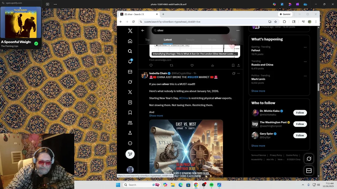Show more under Who to follow
Screen dimensions: 337x189
[258, 146]
